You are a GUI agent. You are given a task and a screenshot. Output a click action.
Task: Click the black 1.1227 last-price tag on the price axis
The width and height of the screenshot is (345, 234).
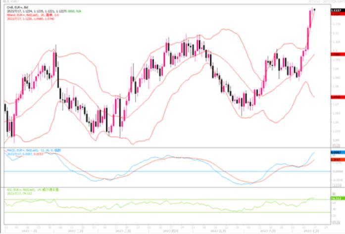[338, 10]
